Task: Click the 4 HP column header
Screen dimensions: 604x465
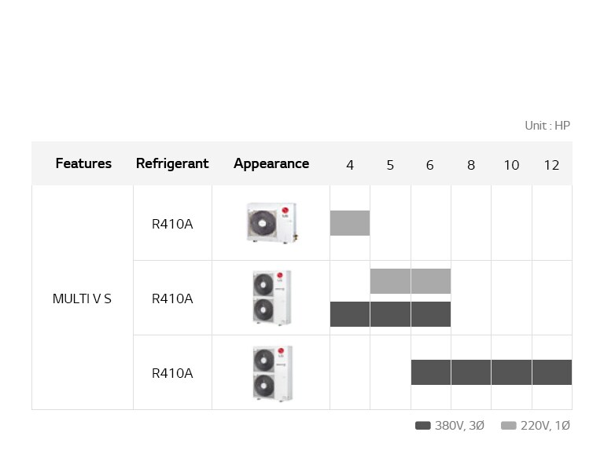Action: click(x=350, y=165)
